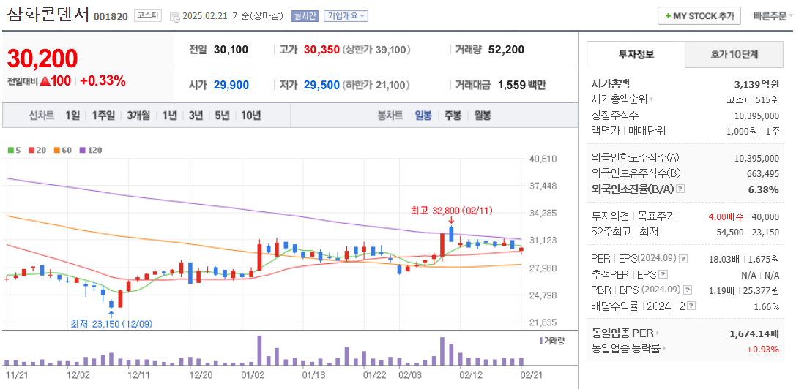Select the 월봉 candle chart
Viewport: 796px width, 389px height.
483,116
